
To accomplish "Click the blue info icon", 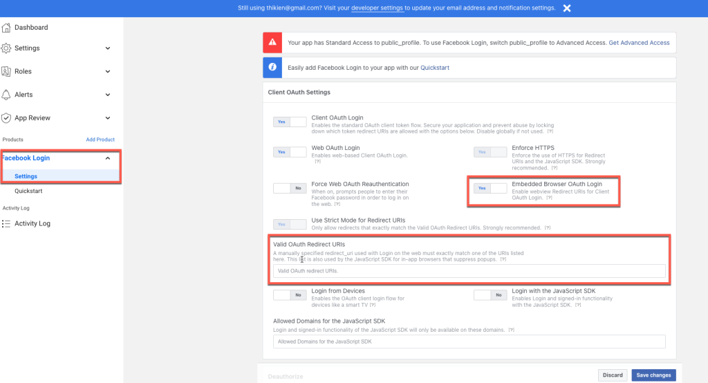I will (x=272, y=67).
